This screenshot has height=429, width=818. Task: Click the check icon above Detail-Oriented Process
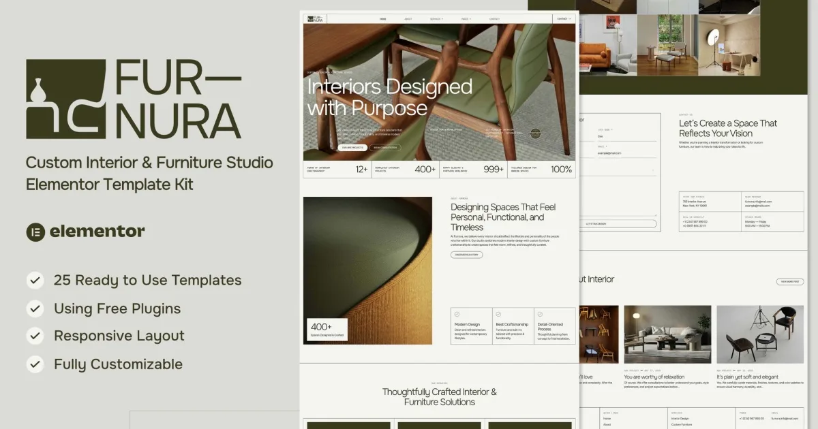pos(540,315)
